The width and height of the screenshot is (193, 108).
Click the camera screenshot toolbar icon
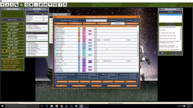65,5
